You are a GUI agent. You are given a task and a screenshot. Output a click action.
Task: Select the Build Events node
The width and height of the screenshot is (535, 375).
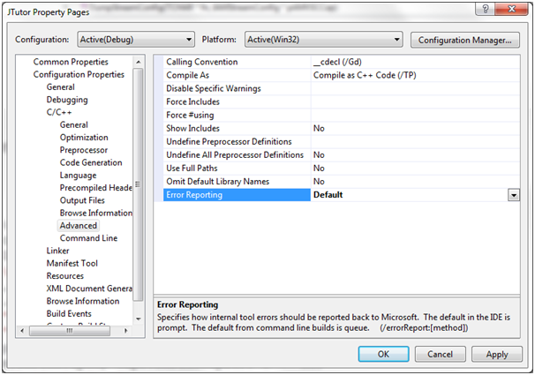click(x=69, y=314)
